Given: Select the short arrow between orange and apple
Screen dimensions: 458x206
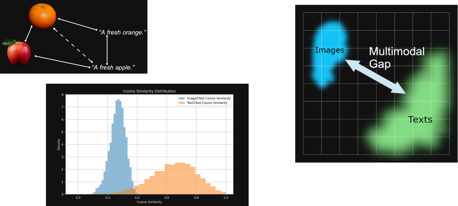Looking at the screenshot, I should tap(29, 34).
